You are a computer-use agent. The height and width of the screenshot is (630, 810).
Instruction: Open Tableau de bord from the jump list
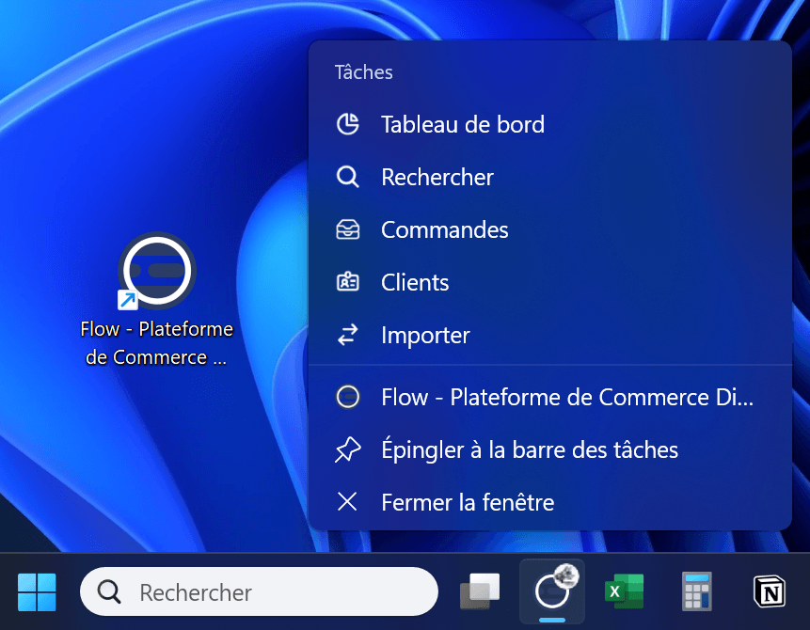point(462,125)
